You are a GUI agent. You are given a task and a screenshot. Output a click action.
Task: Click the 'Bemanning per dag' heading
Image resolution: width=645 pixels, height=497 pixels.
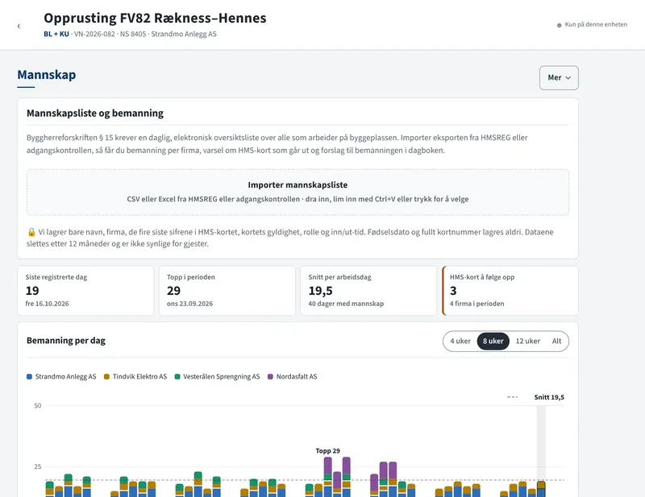pyautogui.click(x=66, y=341)
